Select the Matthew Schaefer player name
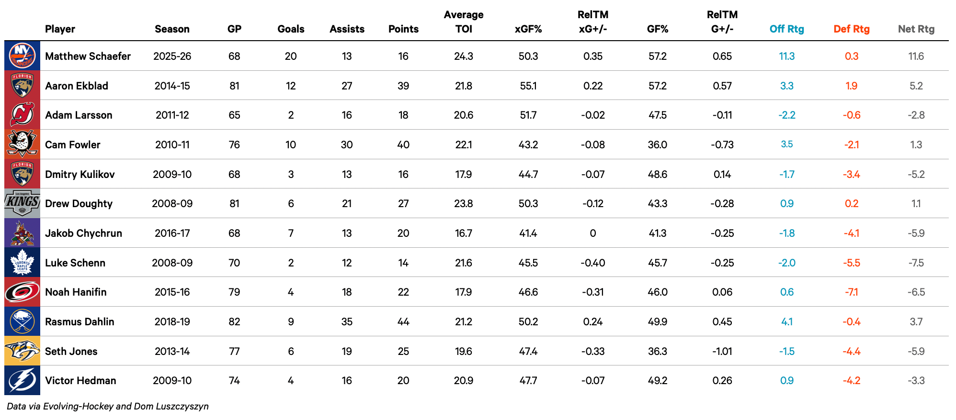The image size is (956, 420). point(88,56)
